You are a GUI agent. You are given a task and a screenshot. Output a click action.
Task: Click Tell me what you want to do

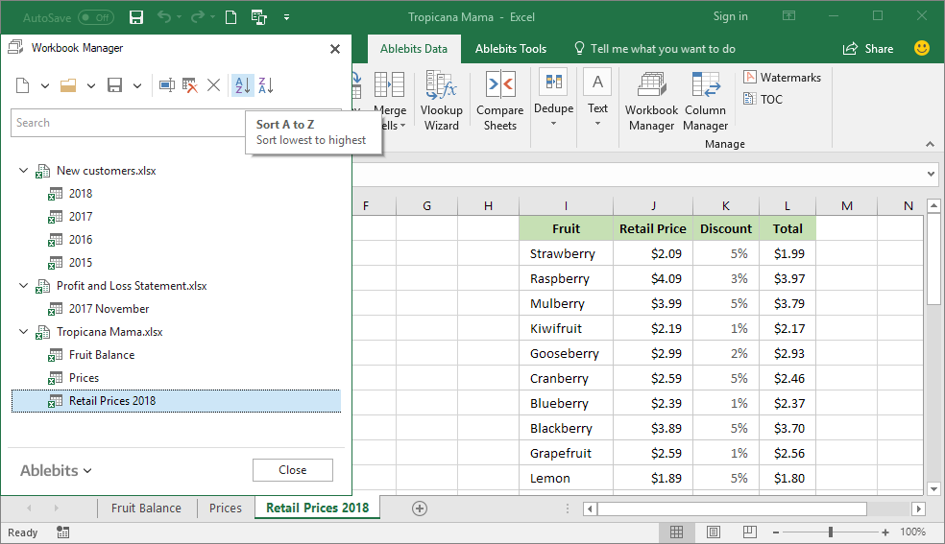coord(655,49)
